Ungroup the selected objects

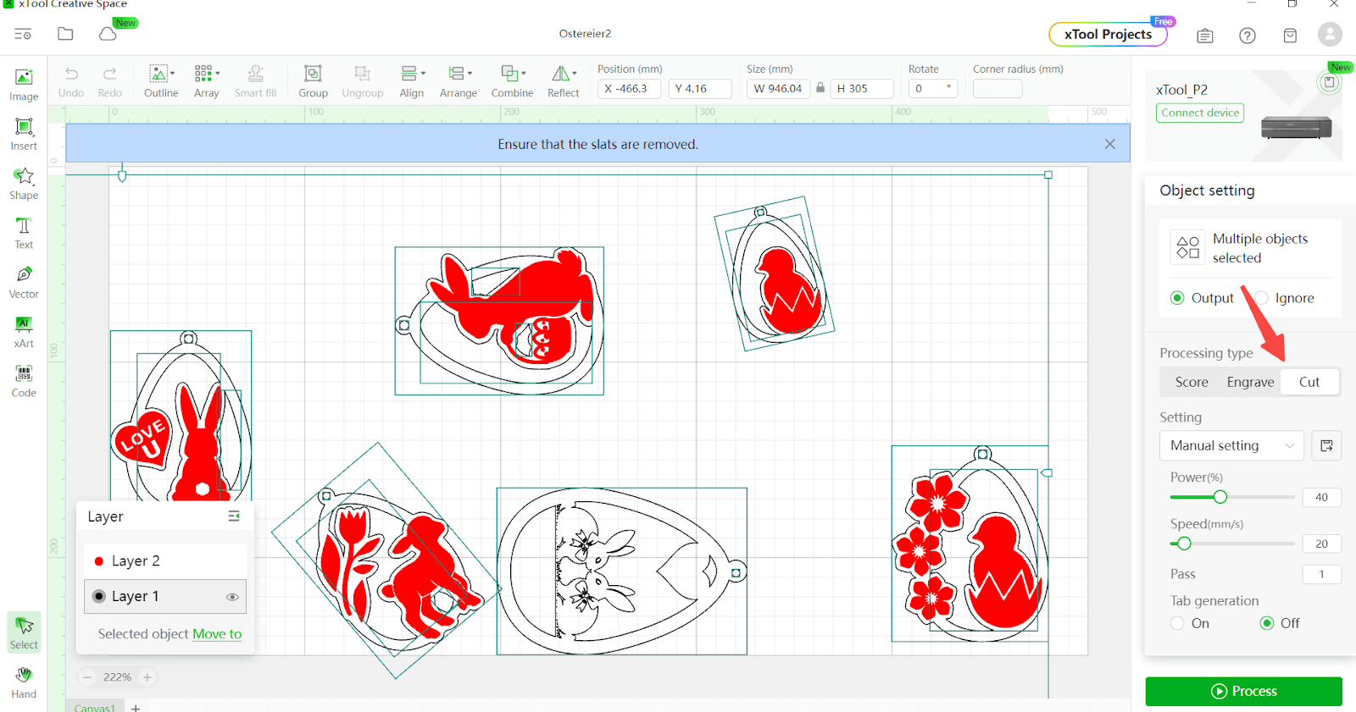(363, 82)
